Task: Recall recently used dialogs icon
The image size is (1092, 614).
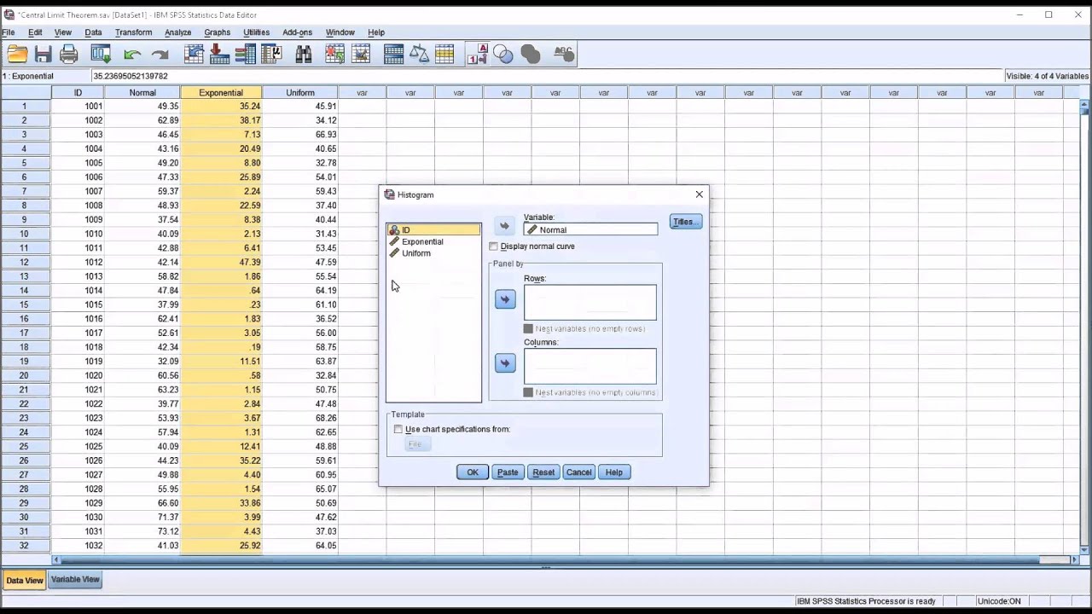Action: click(101, 55)
